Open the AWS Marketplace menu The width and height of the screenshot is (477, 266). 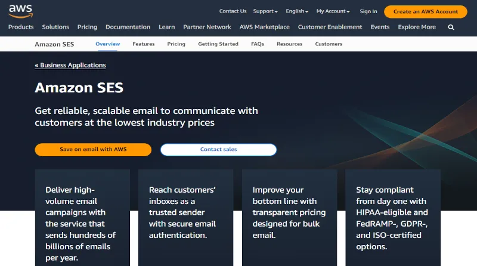(264, 27)
